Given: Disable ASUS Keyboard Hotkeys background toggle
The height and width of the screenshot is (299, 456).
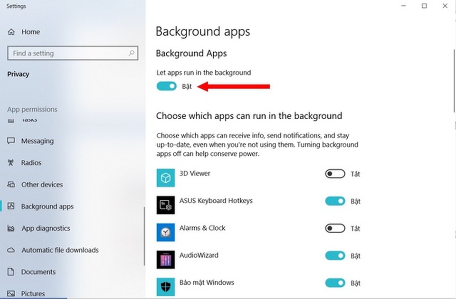Looking at the screenshot, I should 335,201.
